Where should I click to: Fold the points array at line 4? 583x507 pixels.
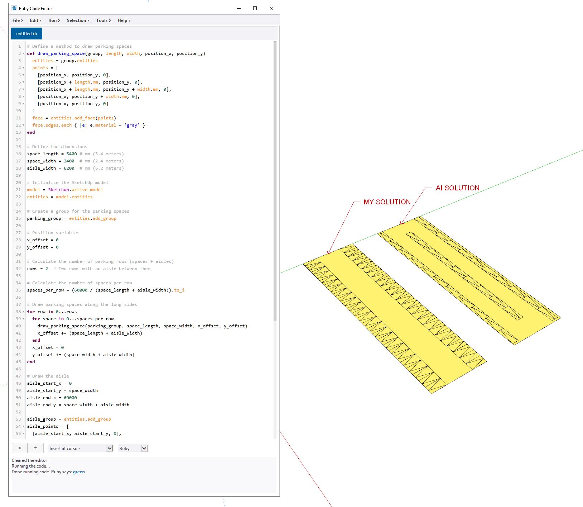[23, 68]
